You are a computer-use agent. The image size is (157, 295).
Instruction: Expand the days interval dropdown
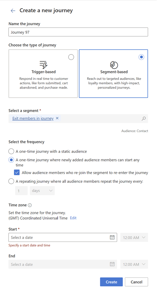42,190
